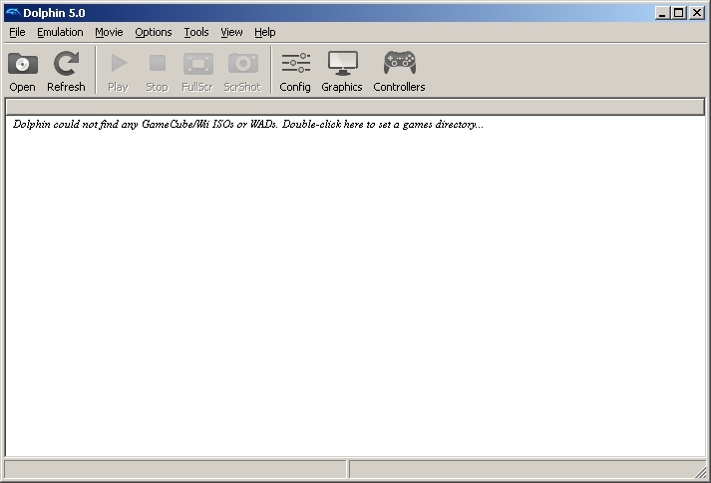Open Graphics settings

point(342,72)
